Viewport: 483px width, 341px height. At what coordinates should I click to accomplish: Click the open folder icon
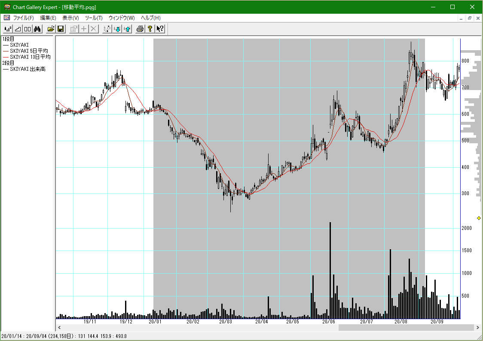(x=51, y=29)
